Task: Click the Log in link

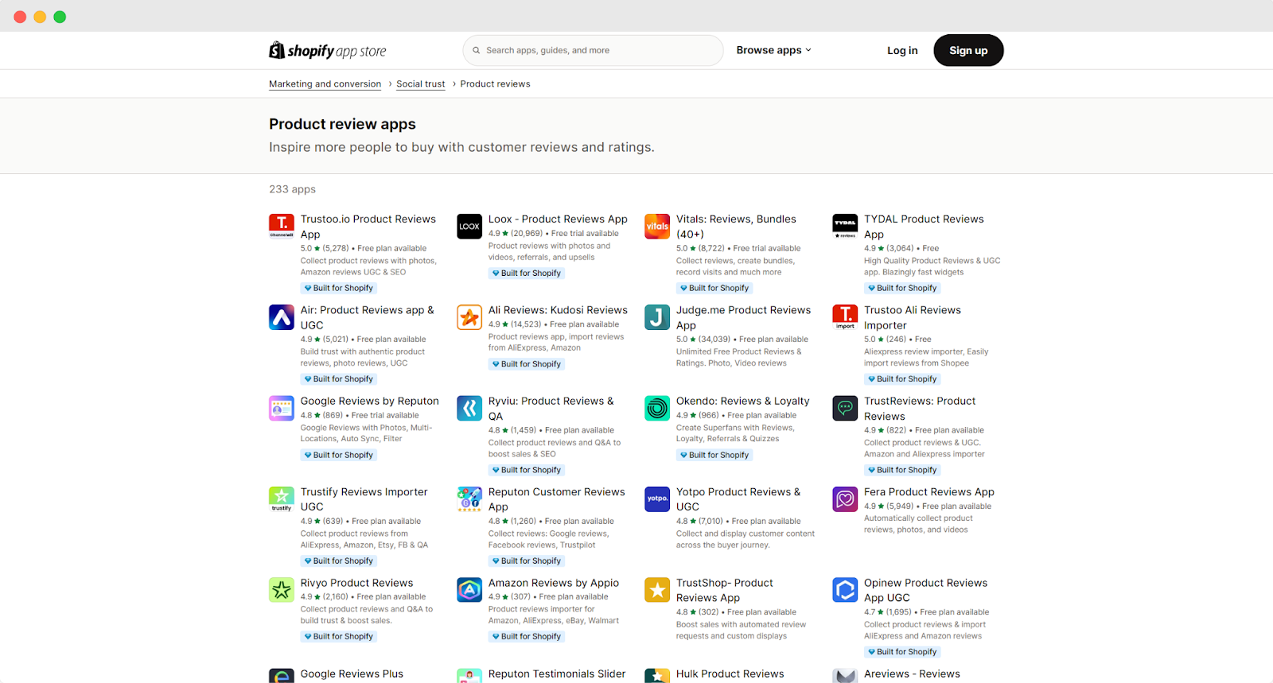Action: [x=902, y=50]
